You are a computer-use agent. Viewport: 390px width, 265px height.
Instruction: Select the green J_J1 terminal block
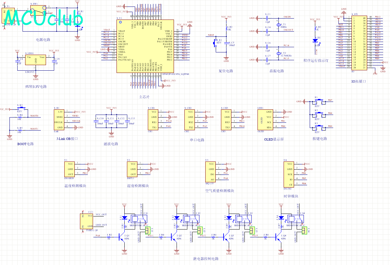coord(148,230)
